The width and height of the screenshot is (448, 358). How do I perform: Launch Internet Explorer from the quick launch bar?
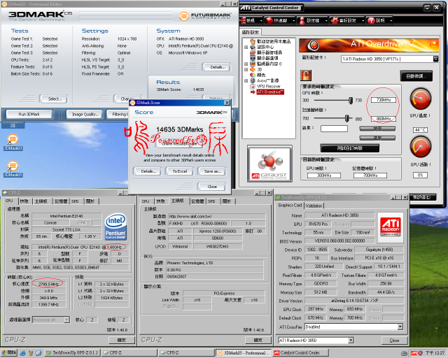[x=23, y=353]
